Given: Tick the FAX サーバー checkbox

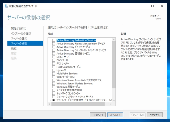Looking at the screenshot, I should 54,64.
